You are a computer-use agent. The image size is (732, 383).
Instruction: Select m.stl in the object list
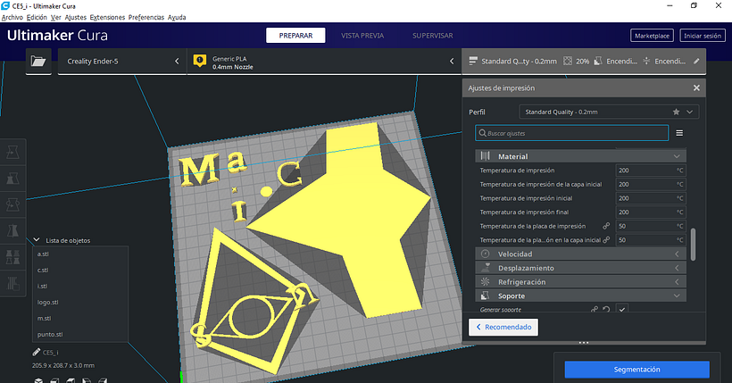[44, 318]
